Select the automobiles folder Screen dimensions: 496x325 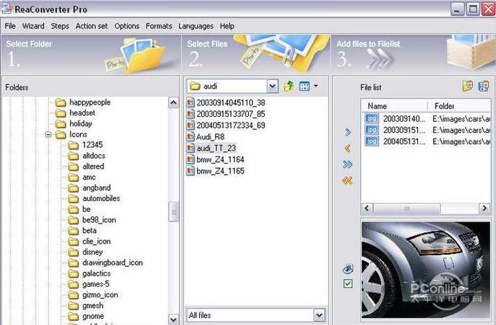[101, 198]
